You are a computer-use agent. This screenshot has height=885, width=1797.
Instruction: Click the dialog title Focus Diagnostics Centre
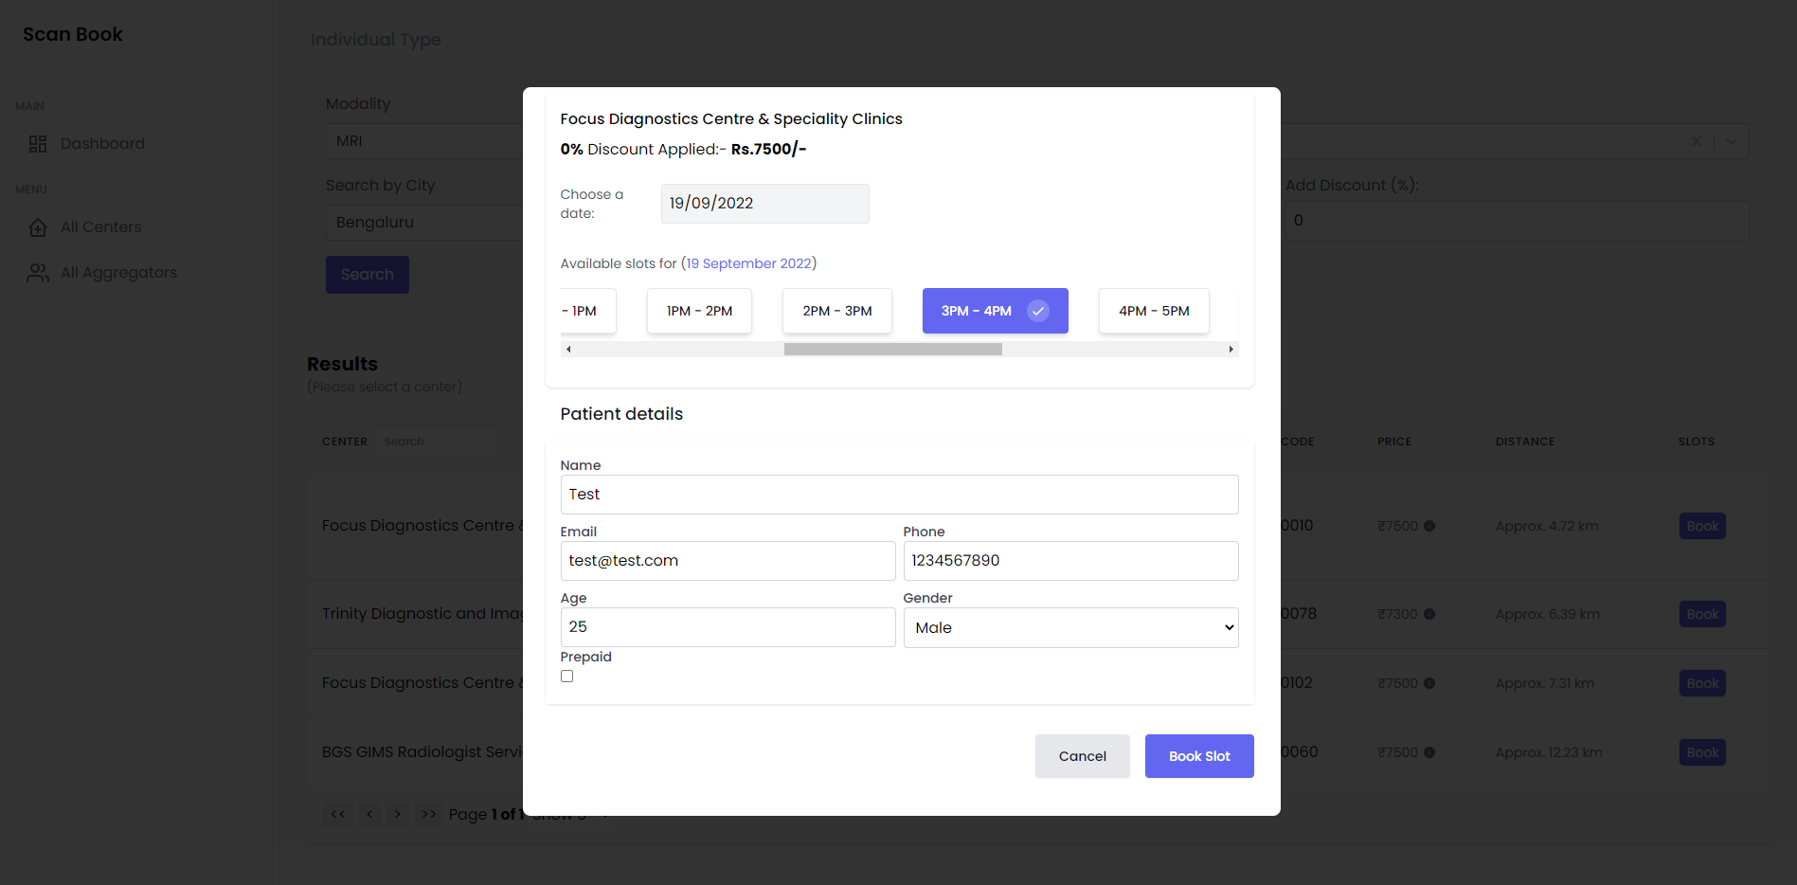pos(731,118)
